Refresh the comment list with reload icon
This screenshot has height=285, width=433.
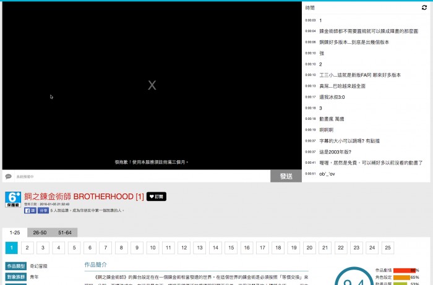tap(424, 7)
